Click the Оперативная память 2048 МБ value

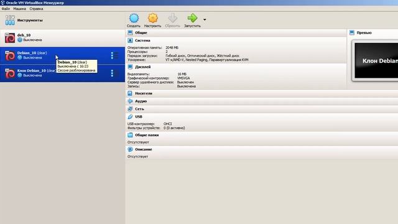tap(172, 47)
